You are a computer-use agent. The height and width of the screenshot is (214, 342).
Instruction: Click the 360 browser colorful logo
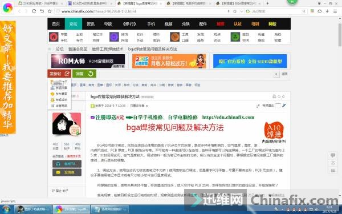pyautogui.click(x=7, y=7)
